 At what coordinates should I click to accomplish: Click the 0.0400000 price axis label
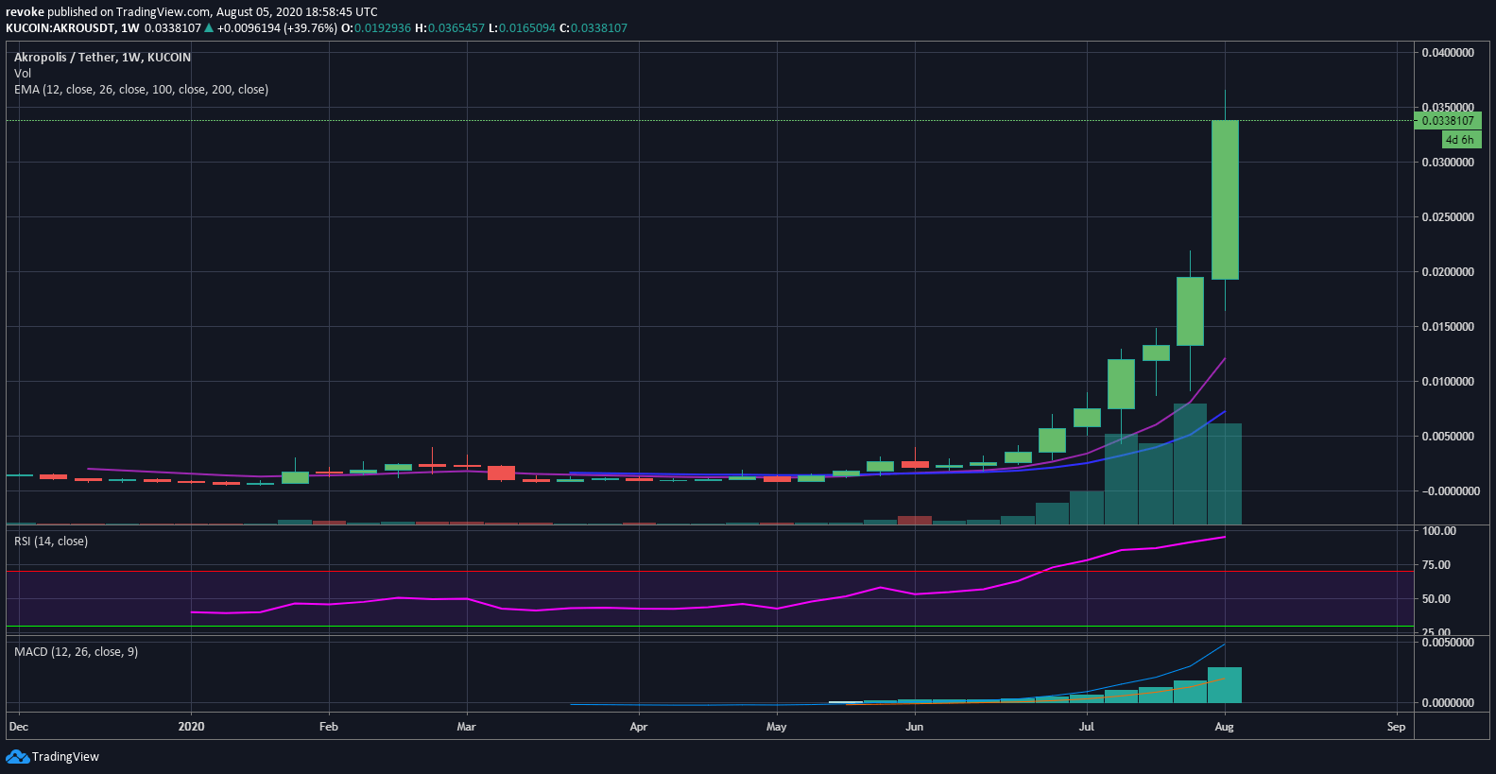[x=1448, y=53]
